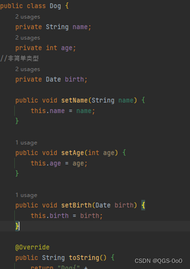Open the '1 usage' hint above setAge
This screenshot has width=190, height=269.
pyautogui.click(x=26, y=143)
